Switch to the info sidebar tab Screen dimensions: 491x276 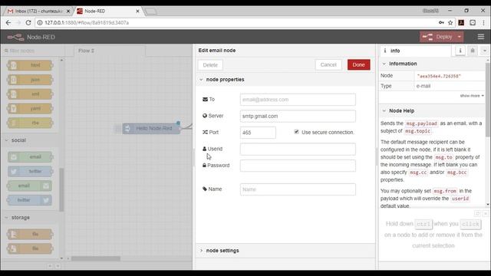(x=415, y=51)
